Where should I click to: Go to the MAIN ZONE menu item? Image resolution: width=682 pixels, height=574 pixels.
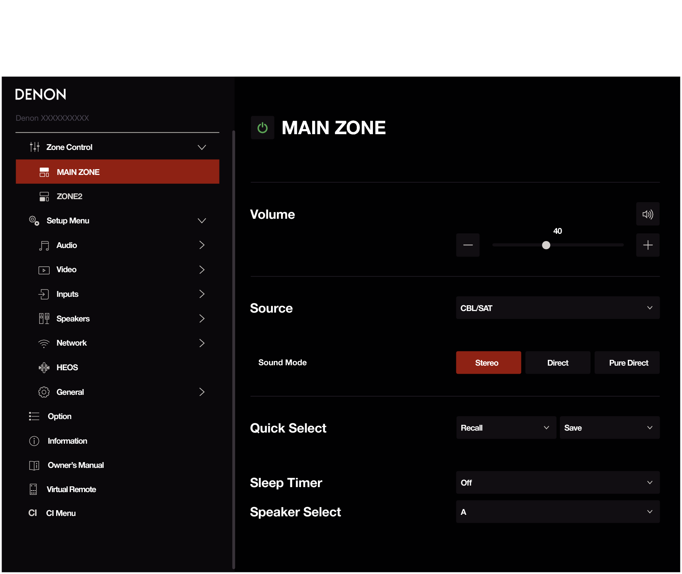click(x=118, y=172)
